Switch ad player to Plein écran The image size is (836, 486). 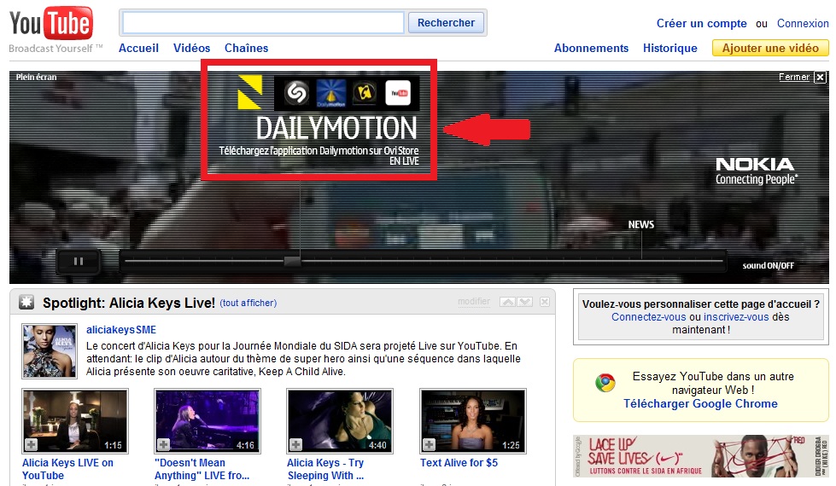(36, 78)
